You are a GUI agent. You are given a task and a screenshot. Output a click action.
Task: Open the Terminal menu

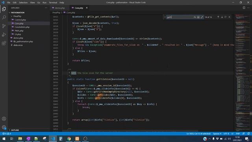tap(53, 3)
